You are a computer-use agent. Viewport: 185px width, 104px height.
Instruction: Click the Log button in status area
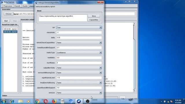coord(123,98)
